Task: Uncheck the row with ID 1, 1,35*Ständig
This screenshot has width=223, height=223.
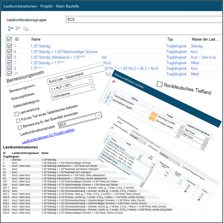Action: [x=10, y=46]
